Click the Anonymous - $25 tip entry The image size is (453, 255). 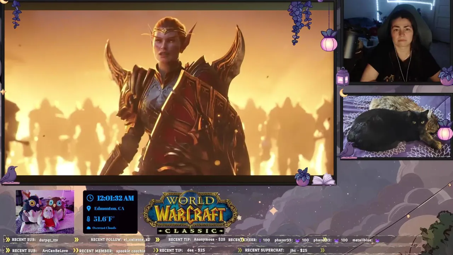(210, 240)
